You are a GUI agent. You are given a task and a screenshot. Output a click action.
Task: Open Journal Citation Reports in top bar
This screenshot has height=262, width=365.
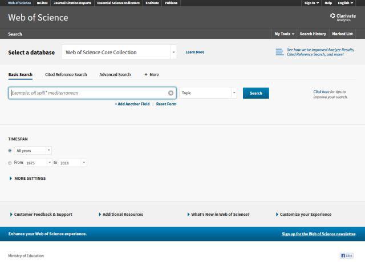click(x=72, y=3)
